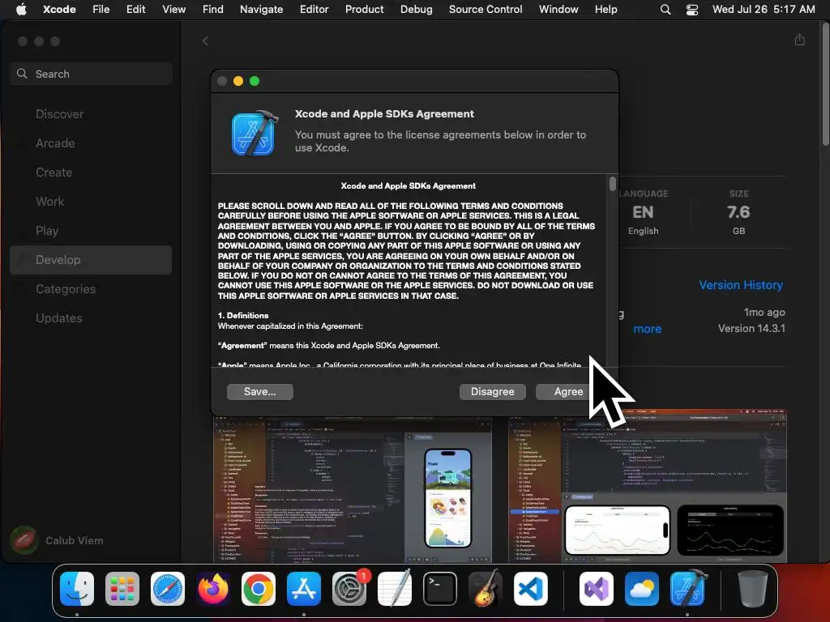Open Spotlight search in menu bar
830x622 pixels.
click(665, 10)
